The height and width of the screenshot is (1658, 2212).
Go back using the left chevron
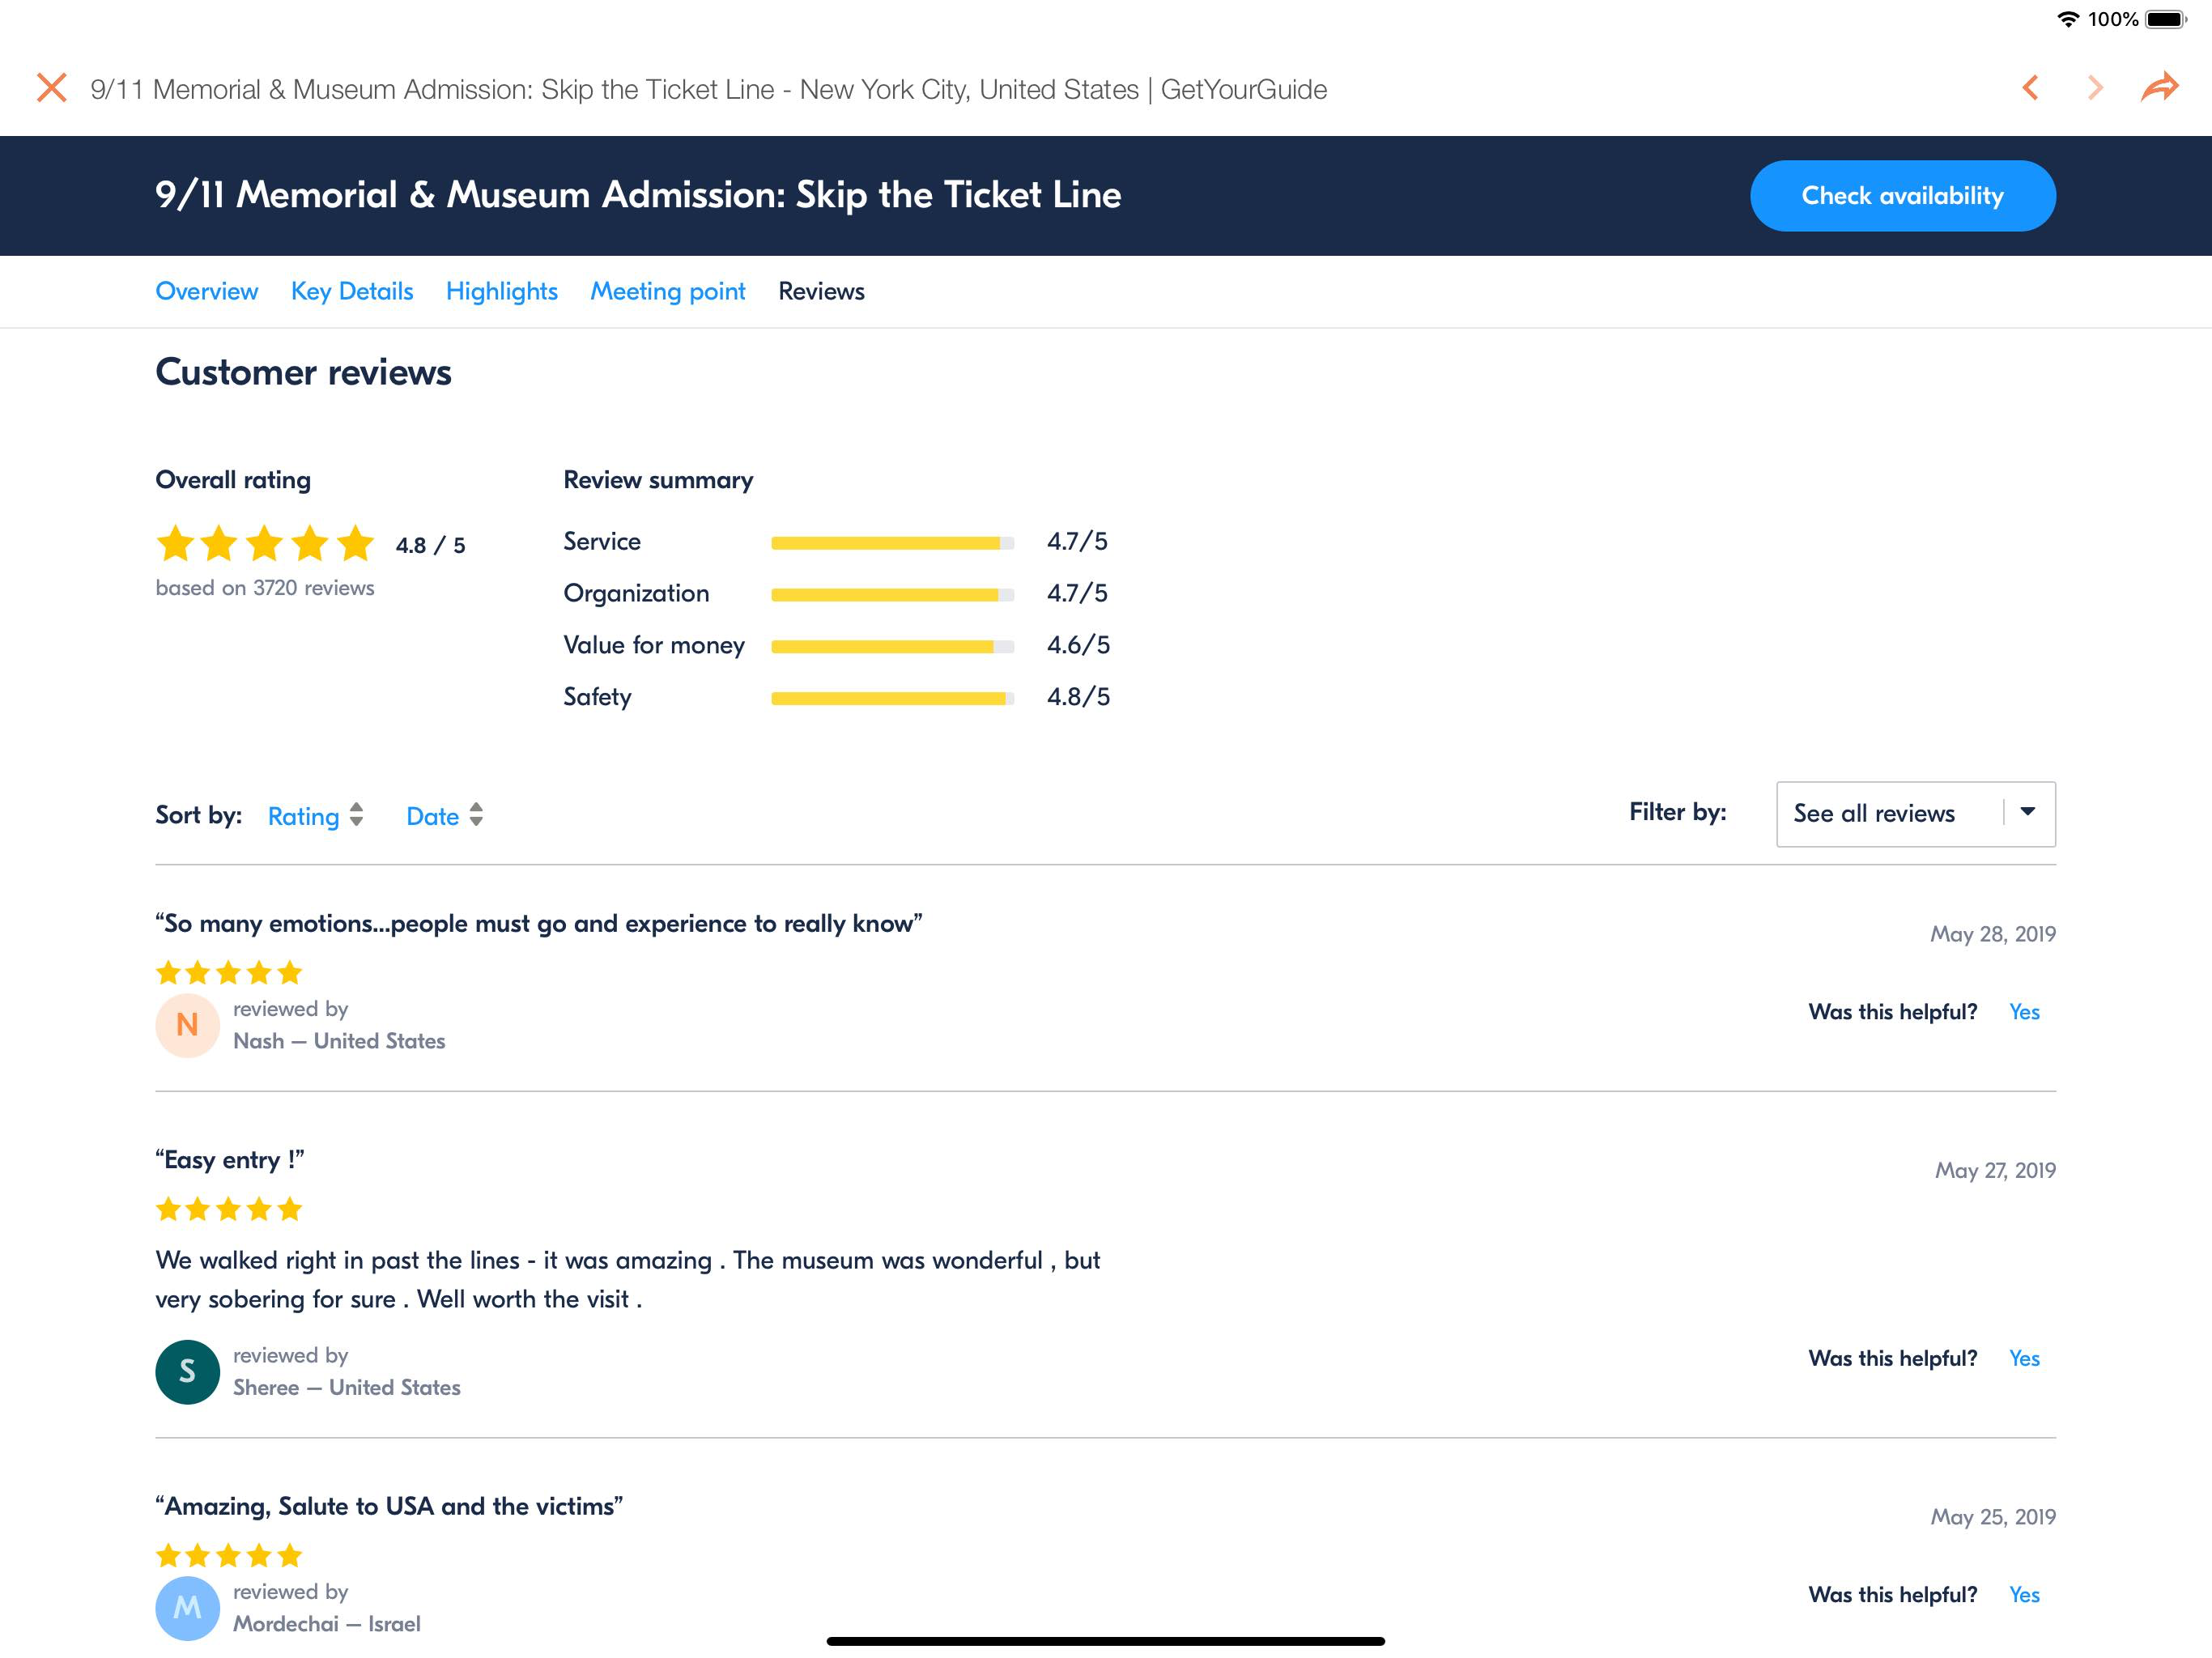[x=2029, y=88]
